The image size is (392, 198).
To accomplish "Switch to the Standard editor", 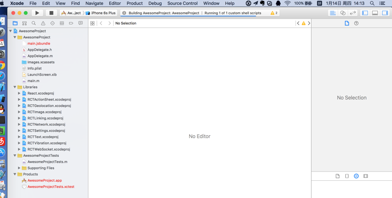I will click(333, 13).
